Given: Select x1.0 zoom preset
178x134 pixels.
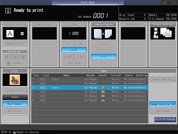Looking at the screenshot, I should 74,50.
